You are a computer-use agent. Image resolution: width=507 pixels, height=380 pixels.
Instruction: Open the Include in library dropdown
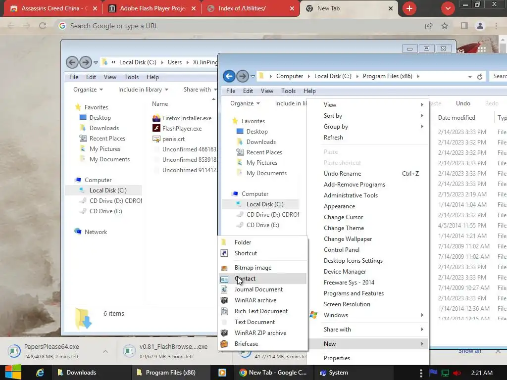(143, 90)
